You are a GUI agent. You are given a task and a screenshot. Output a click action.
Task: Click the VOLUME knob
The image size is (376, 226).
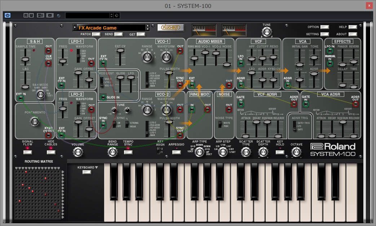[x=78, y=152]
